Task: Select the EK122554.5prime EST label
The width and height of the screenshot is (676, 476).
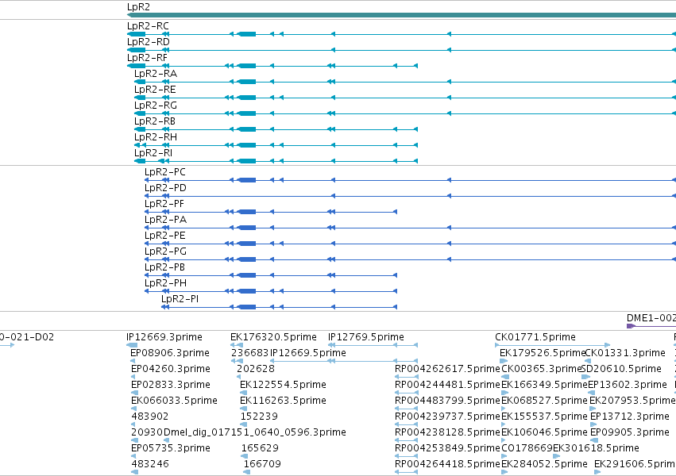Action: click(x=283, y=386)
